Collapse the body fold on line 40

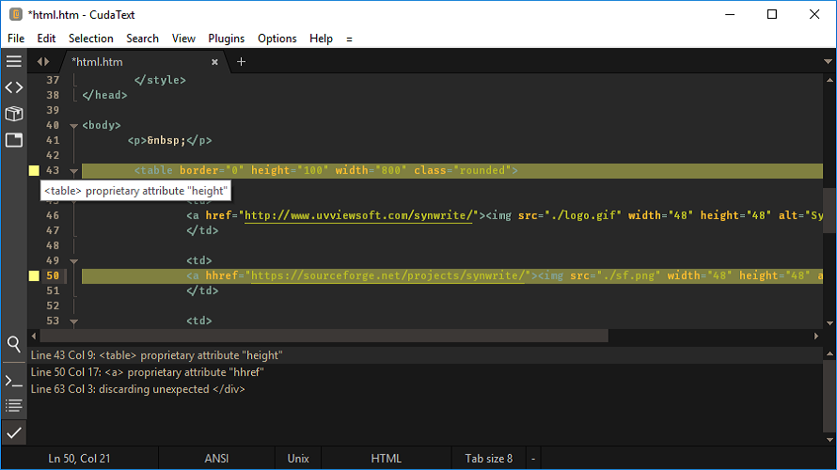[73, 126]
